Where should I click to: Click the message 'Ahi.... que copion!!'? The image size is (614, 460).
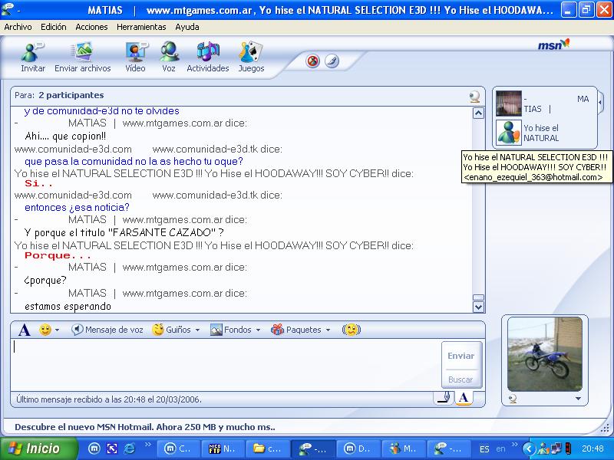65,136
